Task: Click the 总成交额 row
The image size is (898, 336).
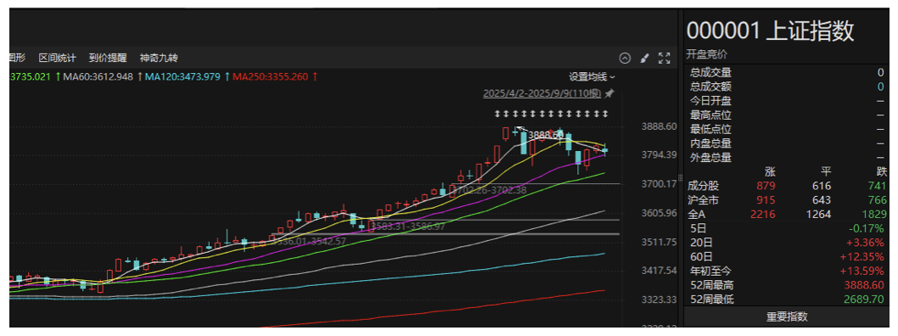Action: click(787, 87)
